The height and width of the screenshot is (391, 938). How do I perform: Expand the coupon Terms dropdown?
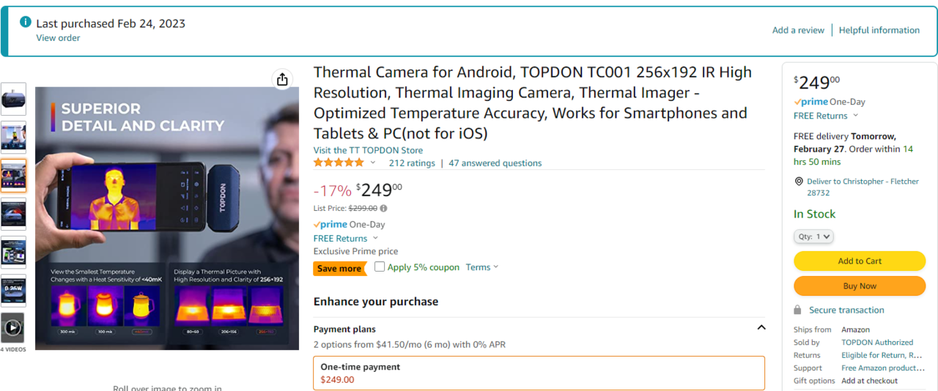point(481,267)
